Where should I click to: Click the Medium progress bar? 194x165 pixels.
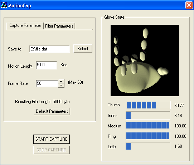coord(148,125)
